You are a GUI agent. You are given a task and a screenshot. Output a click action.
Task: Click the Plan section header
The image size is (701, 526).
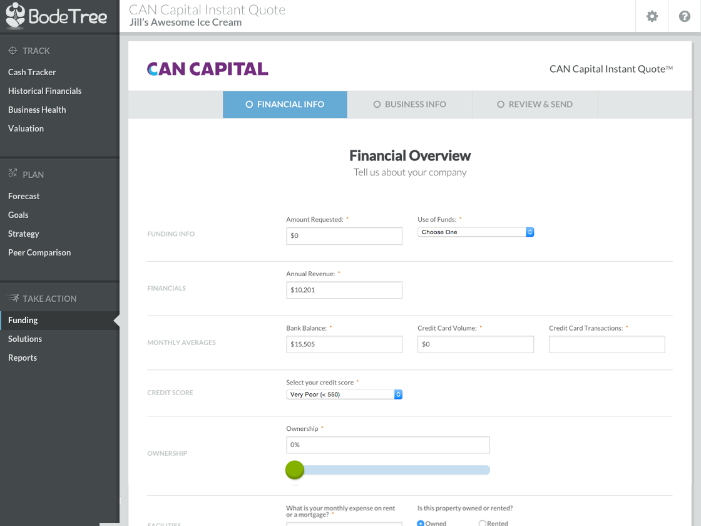click(x=33, y=175)
